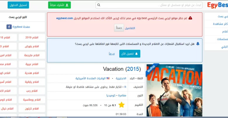Open the افلام عربية category

[32, 64]
